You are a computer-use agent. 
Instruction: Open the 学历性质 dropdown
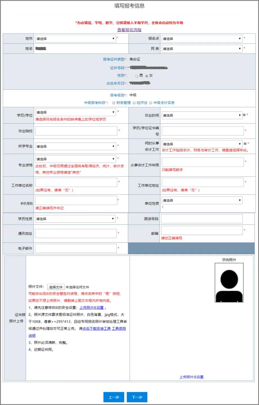[75, 219]
